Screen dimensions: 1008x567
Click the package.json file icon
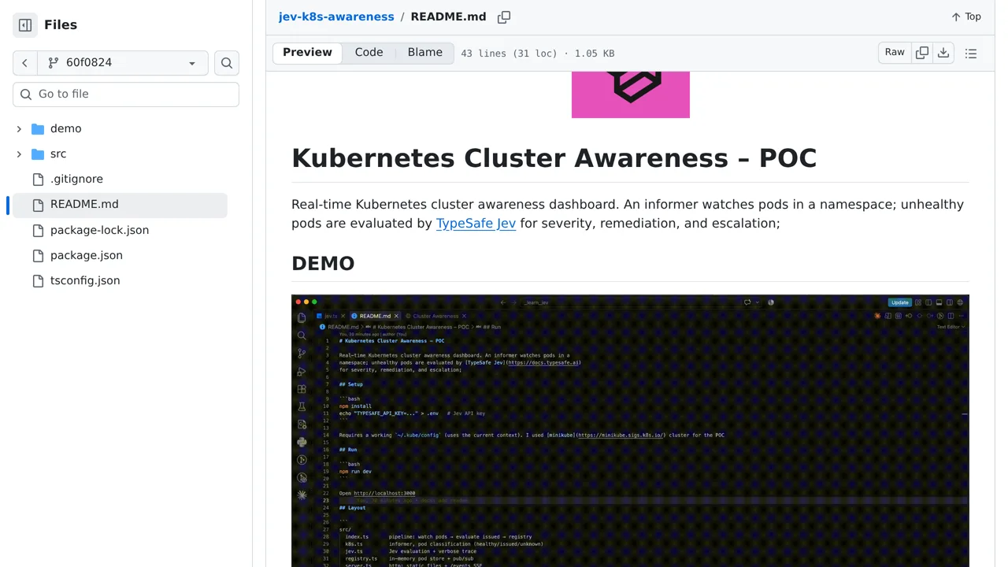[38, 255]
